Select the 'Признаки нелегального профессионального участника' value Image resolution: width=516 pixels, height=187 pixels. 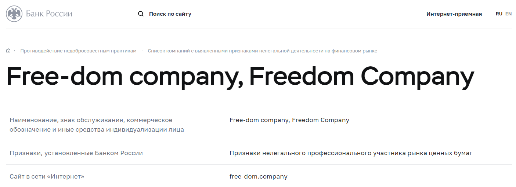351,153
